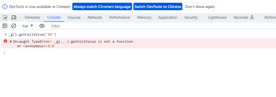
Task: Open the top JavaScript context dropdown
Action: point(28,26)
